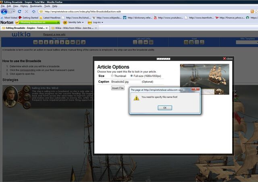Click the second Insert group gallery icon
The image size is (258, 182).
pos(191,42)
